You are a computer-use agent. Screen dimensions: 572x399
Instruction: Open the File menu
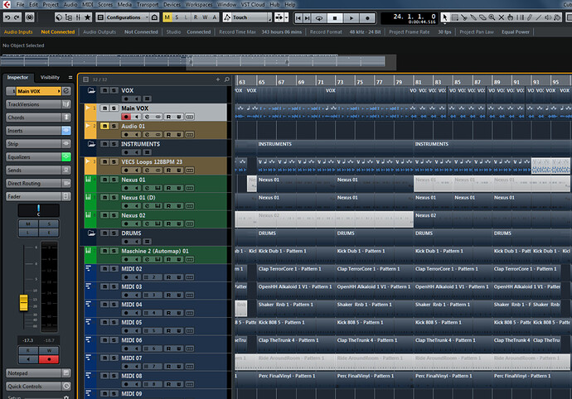point(21,4)
